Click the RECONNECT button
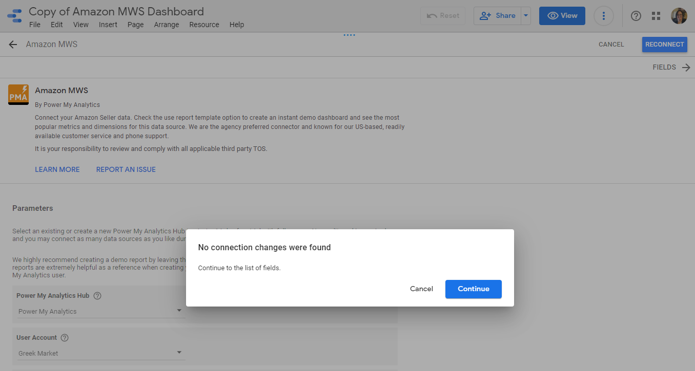Image resolution: width=695 pixels, height=371 pixels. [x=664, y=45]
